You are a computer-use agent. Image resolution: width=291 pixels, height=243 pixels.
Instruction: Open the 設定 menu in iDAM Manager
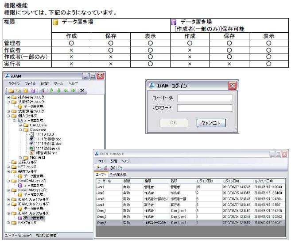click(x=114, y=161)
